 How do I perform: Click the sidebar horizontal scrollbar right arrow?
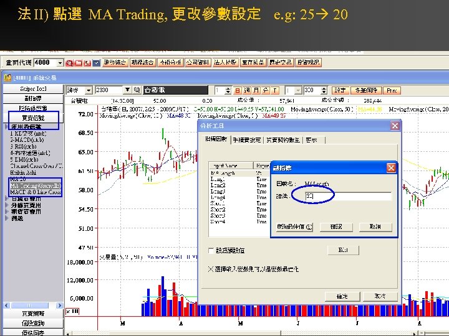click(x=59, y=306)
